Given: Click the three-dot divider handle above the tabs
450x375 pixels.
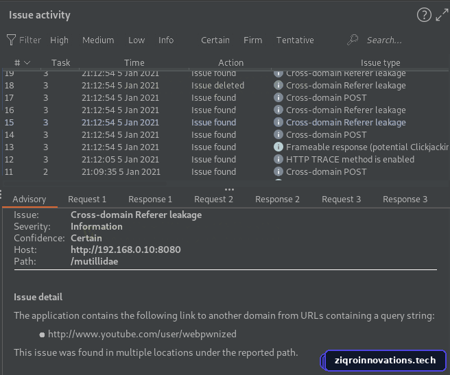Looking at the screenshot, I should 229,189.
